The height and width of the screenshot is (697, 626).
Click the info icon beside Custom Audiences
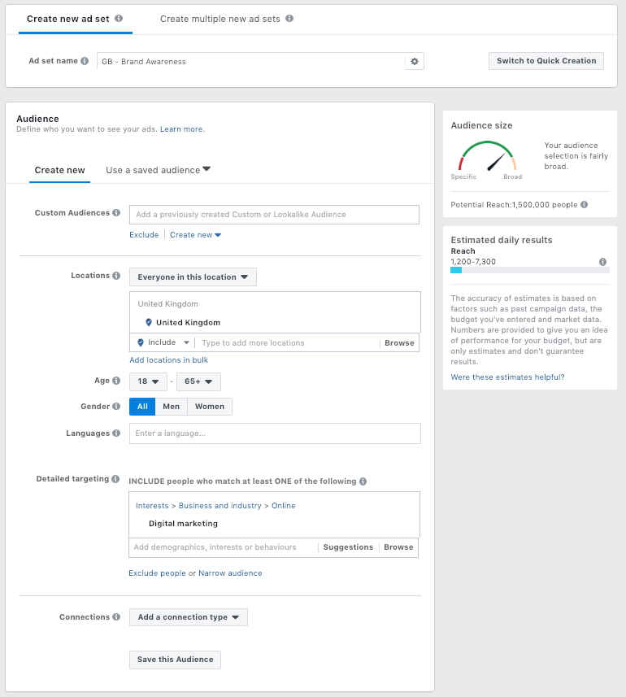tap(116, 213)
